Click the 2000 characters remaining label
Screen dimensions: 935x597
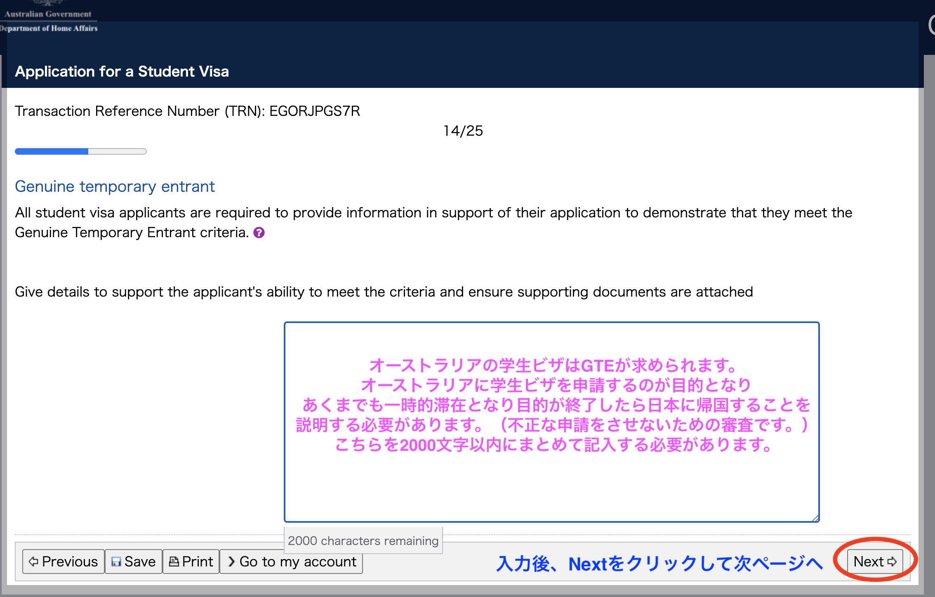point(363,540)
